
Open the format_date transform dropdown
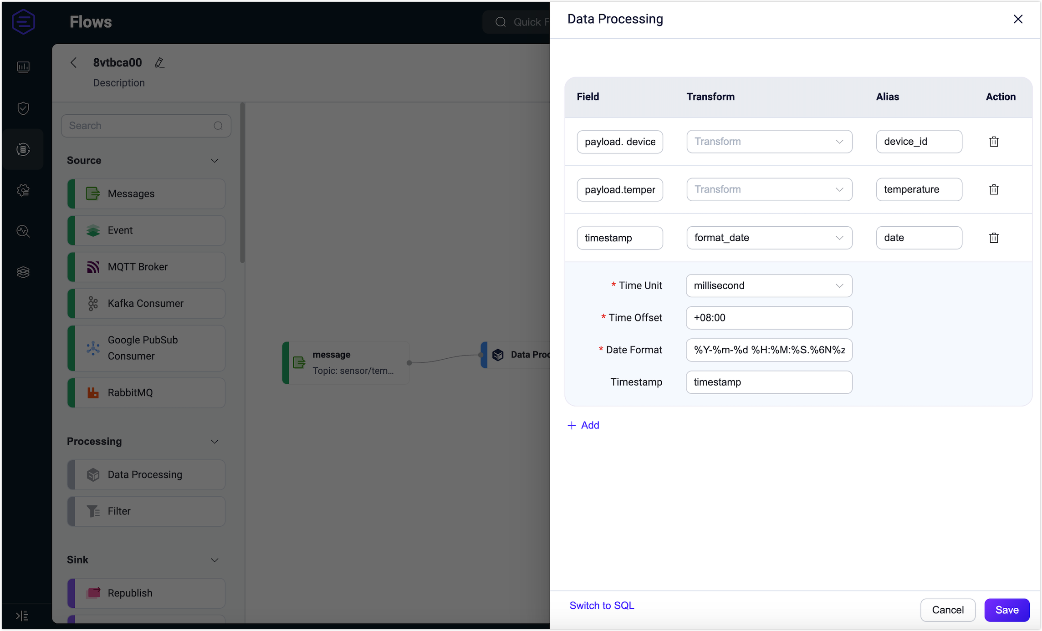pyautogui.click(x=769, y=238)
